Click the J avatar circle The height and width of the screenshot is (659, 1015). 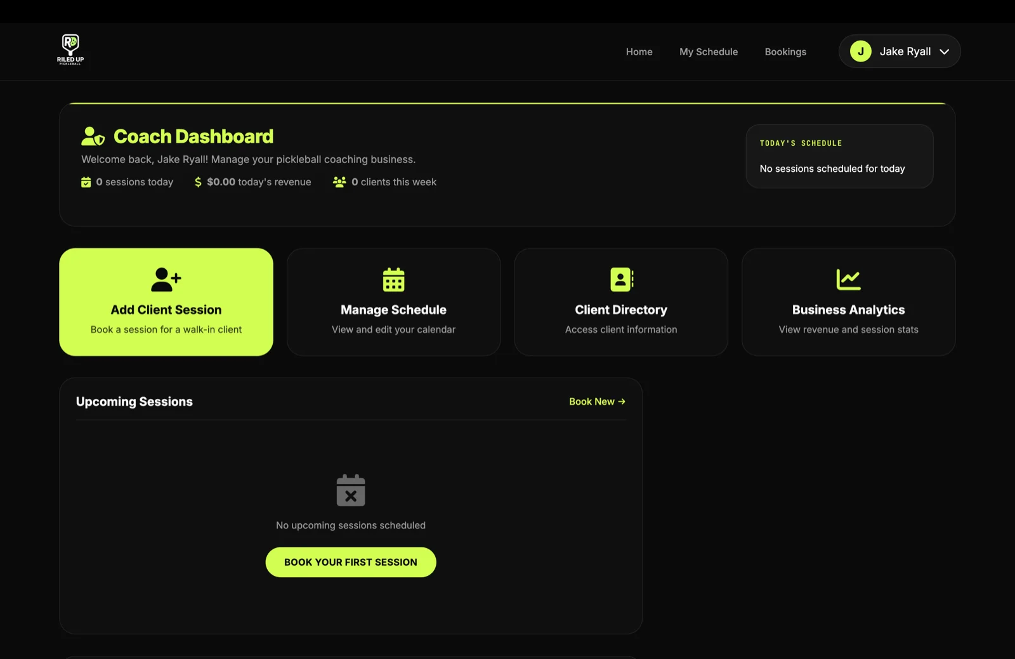[x=861, y=51]
